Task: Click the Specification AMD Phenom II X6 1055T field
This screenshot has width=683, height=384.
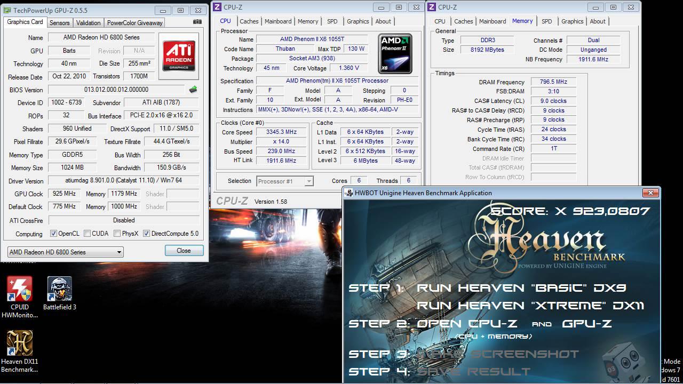Action: click(x=337, y=81)
